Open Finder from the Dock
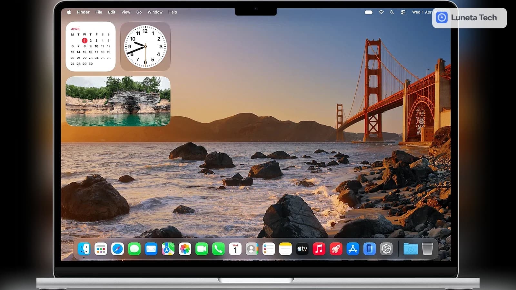Viewport: 516px width, 290px height. (x=84, y=249)
